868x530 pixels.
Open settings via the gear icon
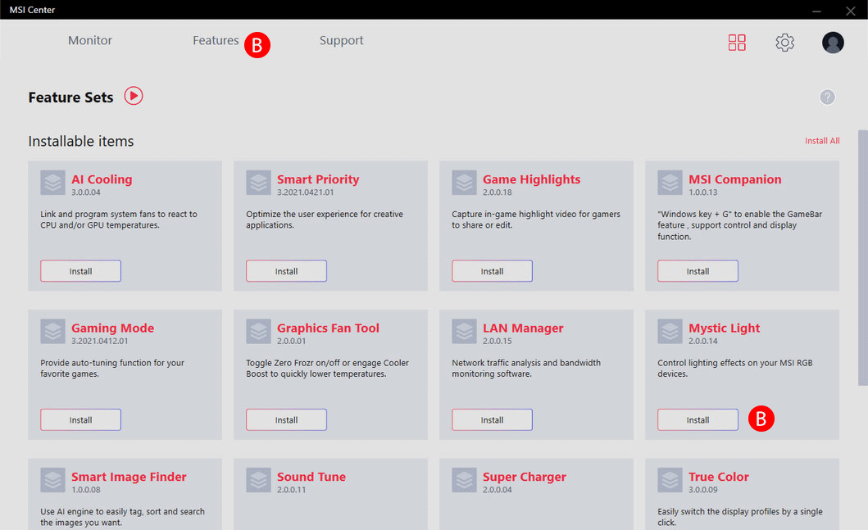(784, 43)
